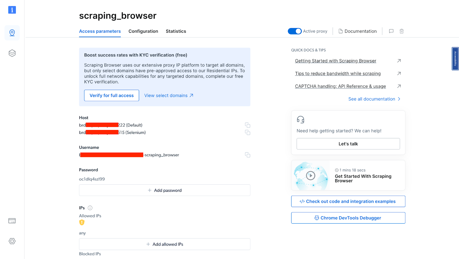Click the Add password button
This screenshot has height=259, width=459.
(x=165, y=190)
